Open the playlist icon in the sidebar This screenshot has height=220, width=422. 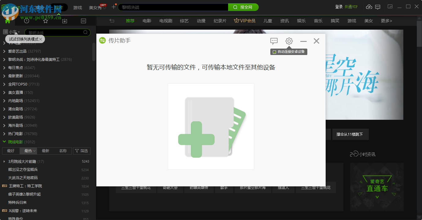(83, 20)
